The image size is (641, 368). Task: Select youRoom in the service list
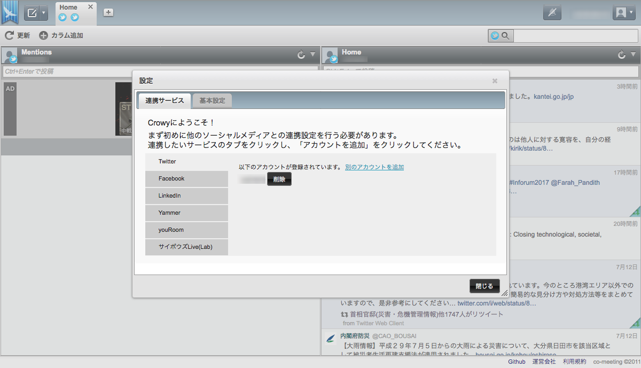[x=186, y=230]
